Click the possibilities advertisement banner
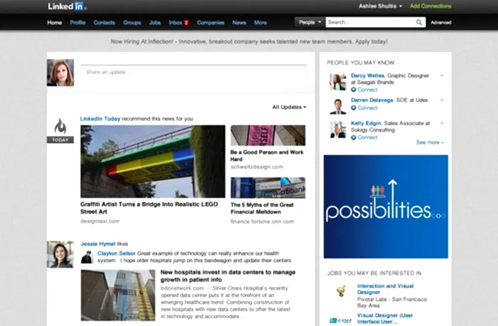Screen dimensions: 498x326 (386, 206)
